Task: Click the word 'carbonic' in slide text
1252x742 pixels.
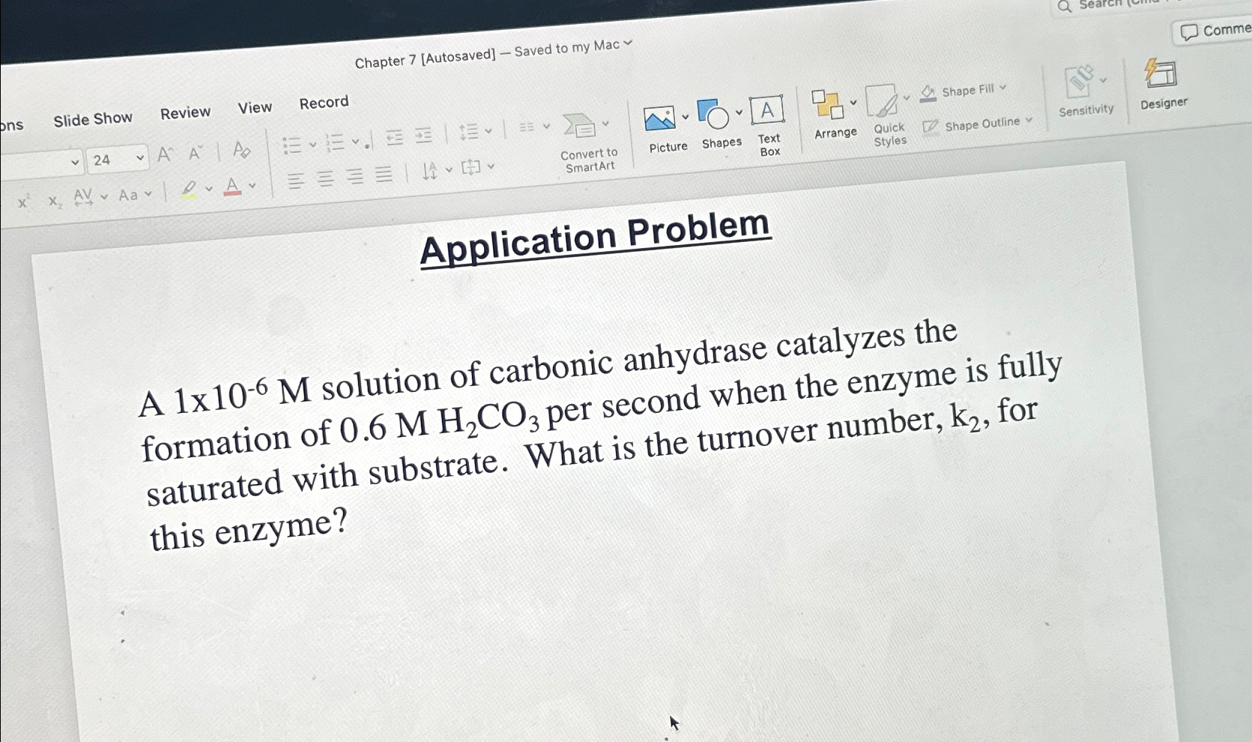Action: tap(551, 370)
